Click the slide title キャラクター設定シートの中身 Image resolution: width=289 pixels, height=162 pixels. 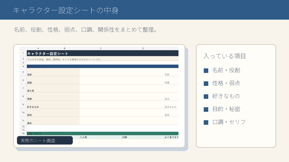[65, 10]
